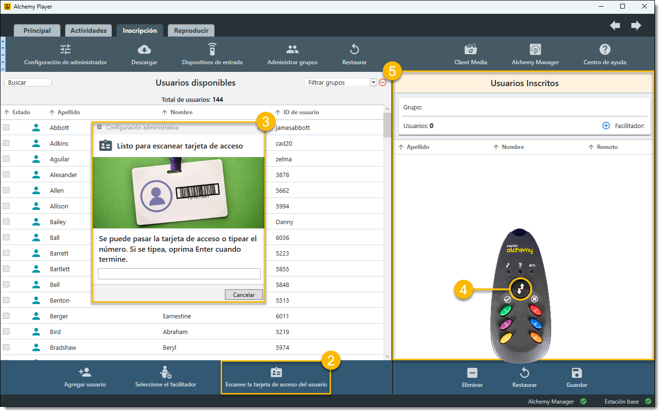Select the checkbox next to Allison
The image size is (662, 414).
pyautogui.click(x=6, y=206)
